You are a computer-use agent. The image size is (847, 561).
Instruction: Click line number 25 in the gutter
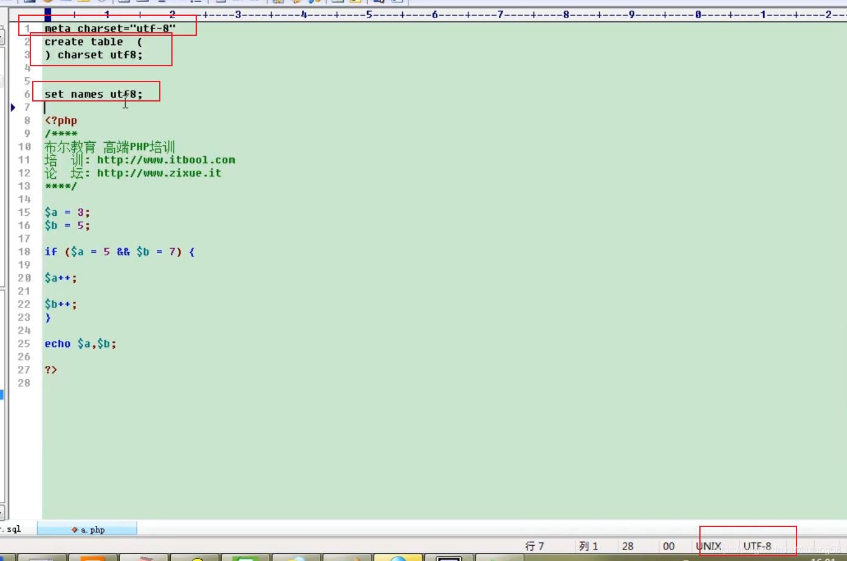click(24, 344)
